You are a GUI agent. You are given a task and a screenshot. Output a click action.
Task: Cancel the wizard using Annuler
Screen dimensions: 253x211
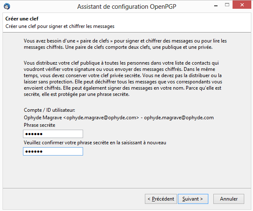pyautogui.click(x=229, y=199)
